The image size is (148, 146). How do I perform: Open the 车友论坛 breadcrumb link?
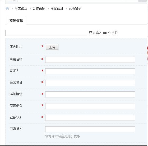click(x=21, y=8)
